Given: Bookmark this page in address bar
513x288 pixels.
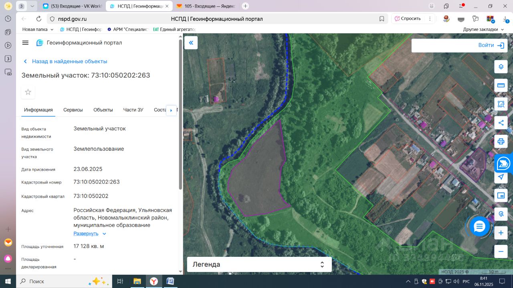Looking at the screenshot, I should coord(382,19).
